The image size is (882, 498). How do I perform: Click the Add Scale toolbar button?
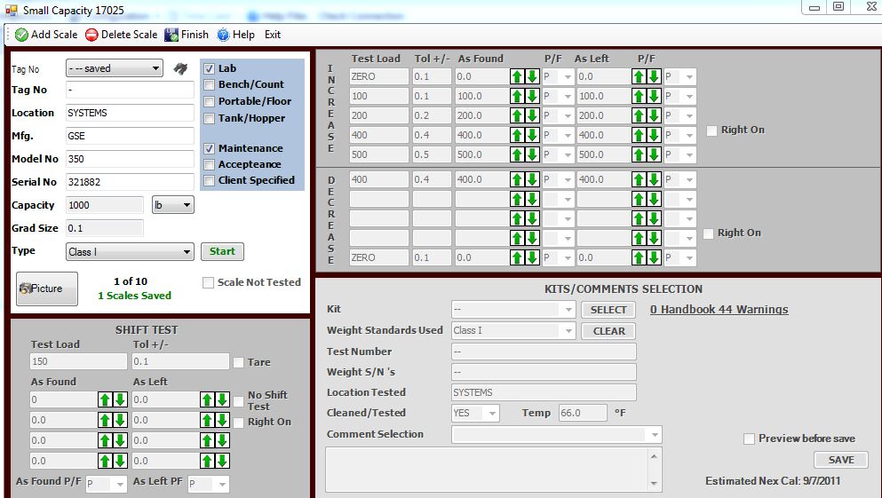[x=46, y=35]
